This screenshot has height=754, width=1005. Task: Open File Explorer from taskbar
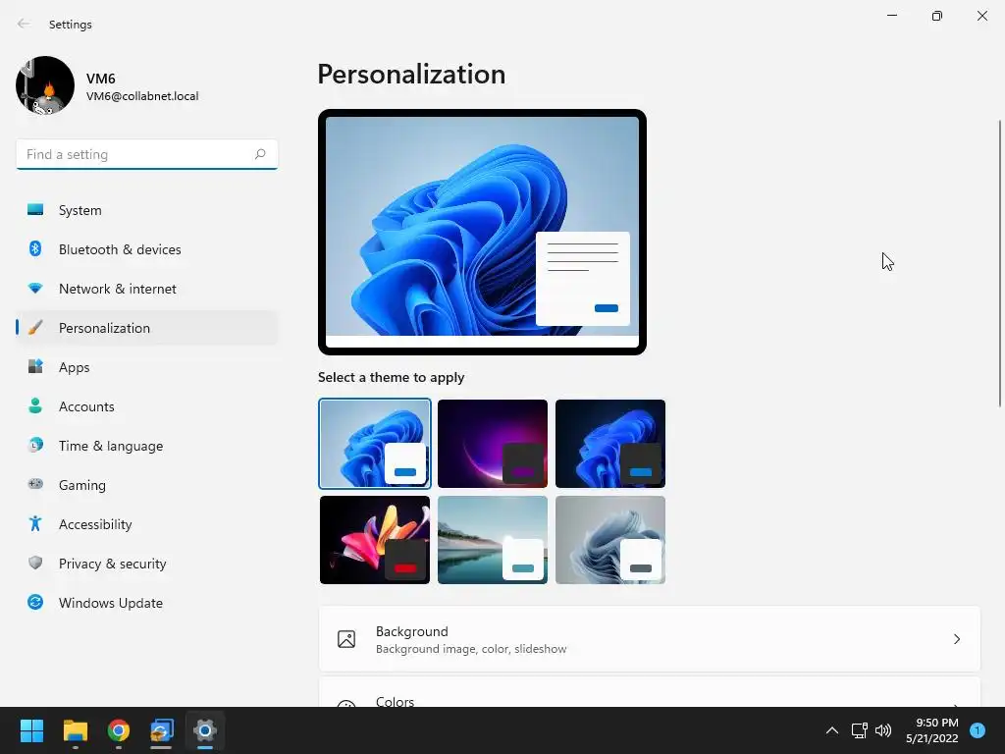[x=75, y=730]
